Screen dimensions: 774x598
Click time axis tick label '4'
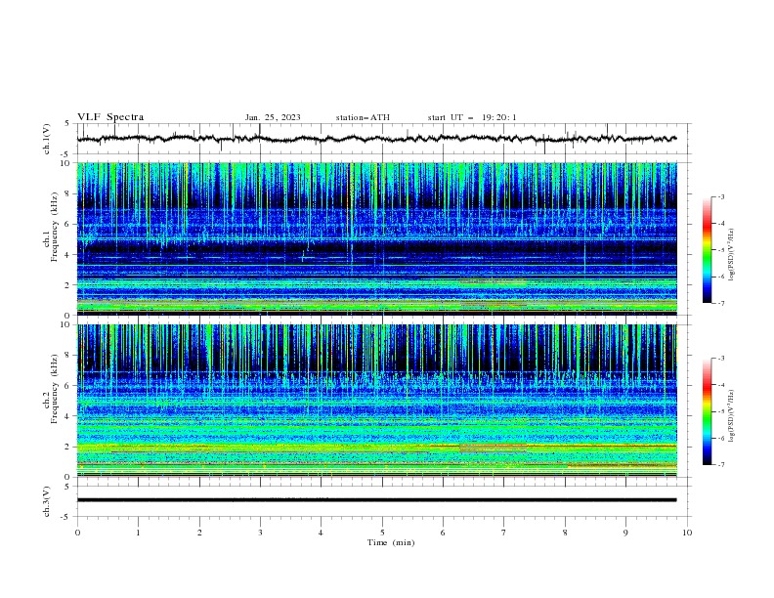pyautogui.click(x=321, y=533)
